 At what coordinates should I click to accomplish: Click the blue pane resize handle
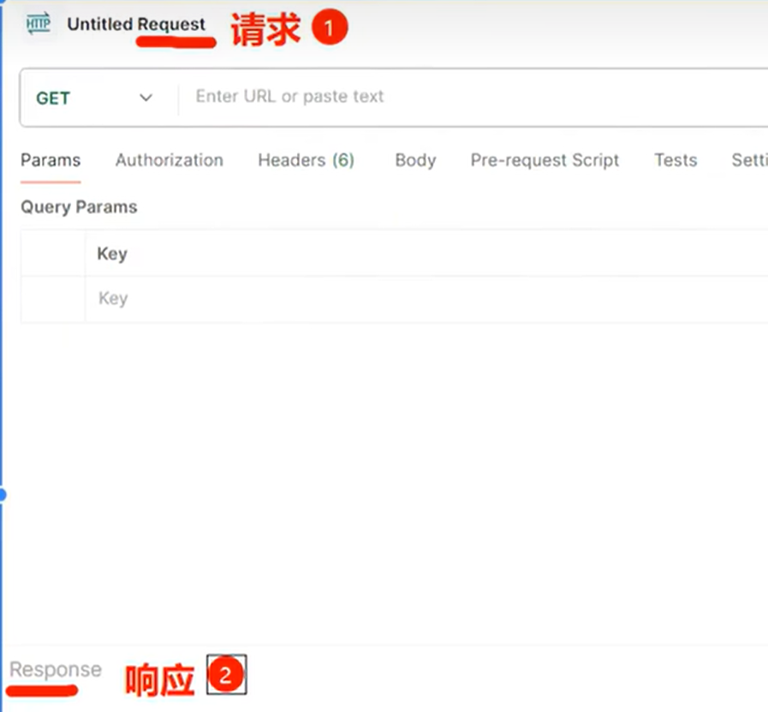(3, 495)
